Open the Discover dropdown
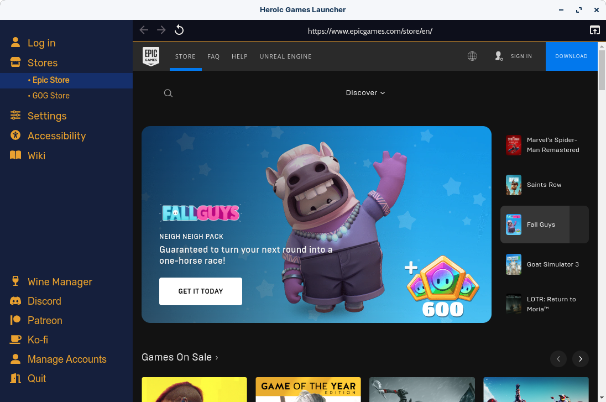Screen dimensions: 606x402 (365, 92)
